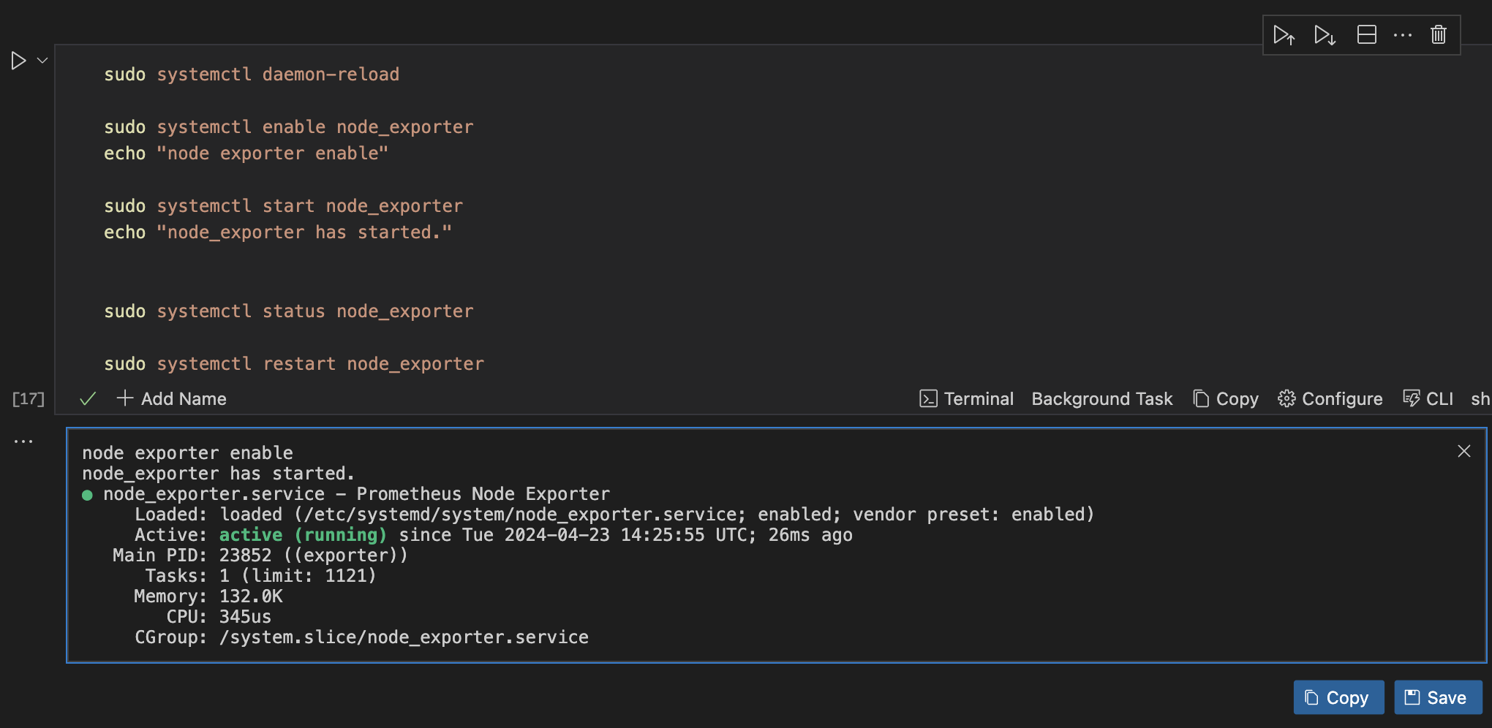Screen dimensions: 1492x728
Task: Click 'CPU: 345us' output line
Action: point(219,617)
